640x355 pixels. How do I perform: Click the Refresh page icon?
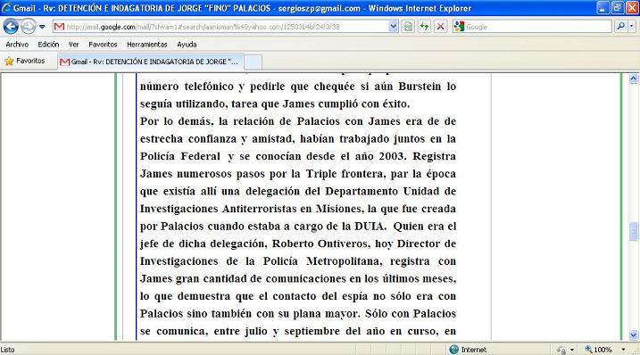click(x=425, y=27)
